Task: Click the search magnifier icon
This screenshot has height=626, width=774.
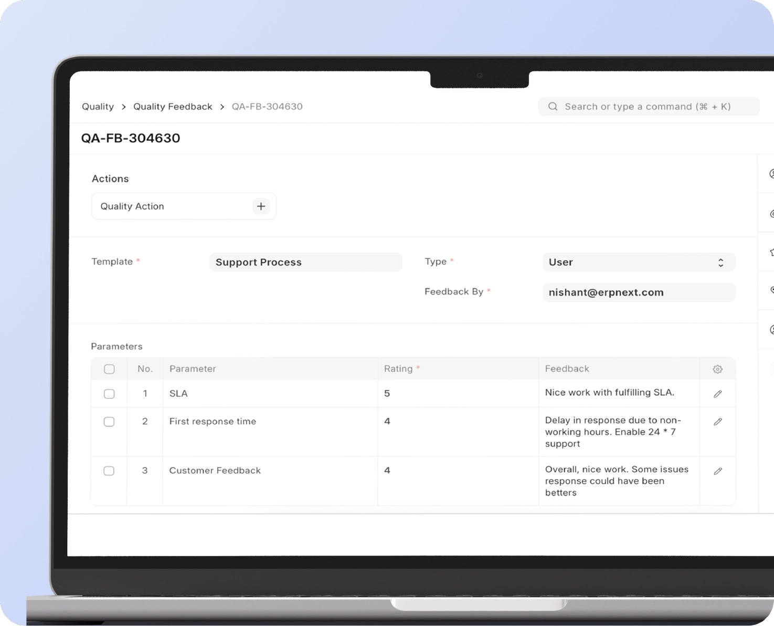Action: (553, 107)
